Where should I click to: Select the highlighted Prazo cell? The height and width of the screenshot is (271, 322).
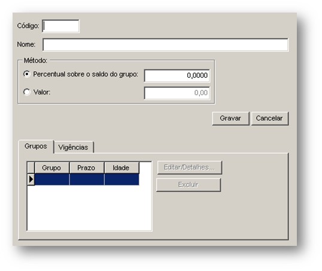[x=87, y=179]
